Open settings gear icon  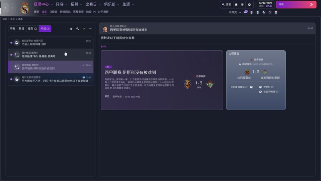249,4
